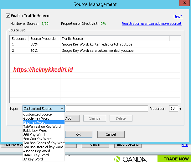Select Baidu Key Word option
The width and height of the screenshot is (191, 162).
(x=44, y=131)
